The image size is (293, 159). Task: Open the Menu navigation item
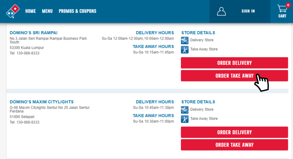click(47, 11)
